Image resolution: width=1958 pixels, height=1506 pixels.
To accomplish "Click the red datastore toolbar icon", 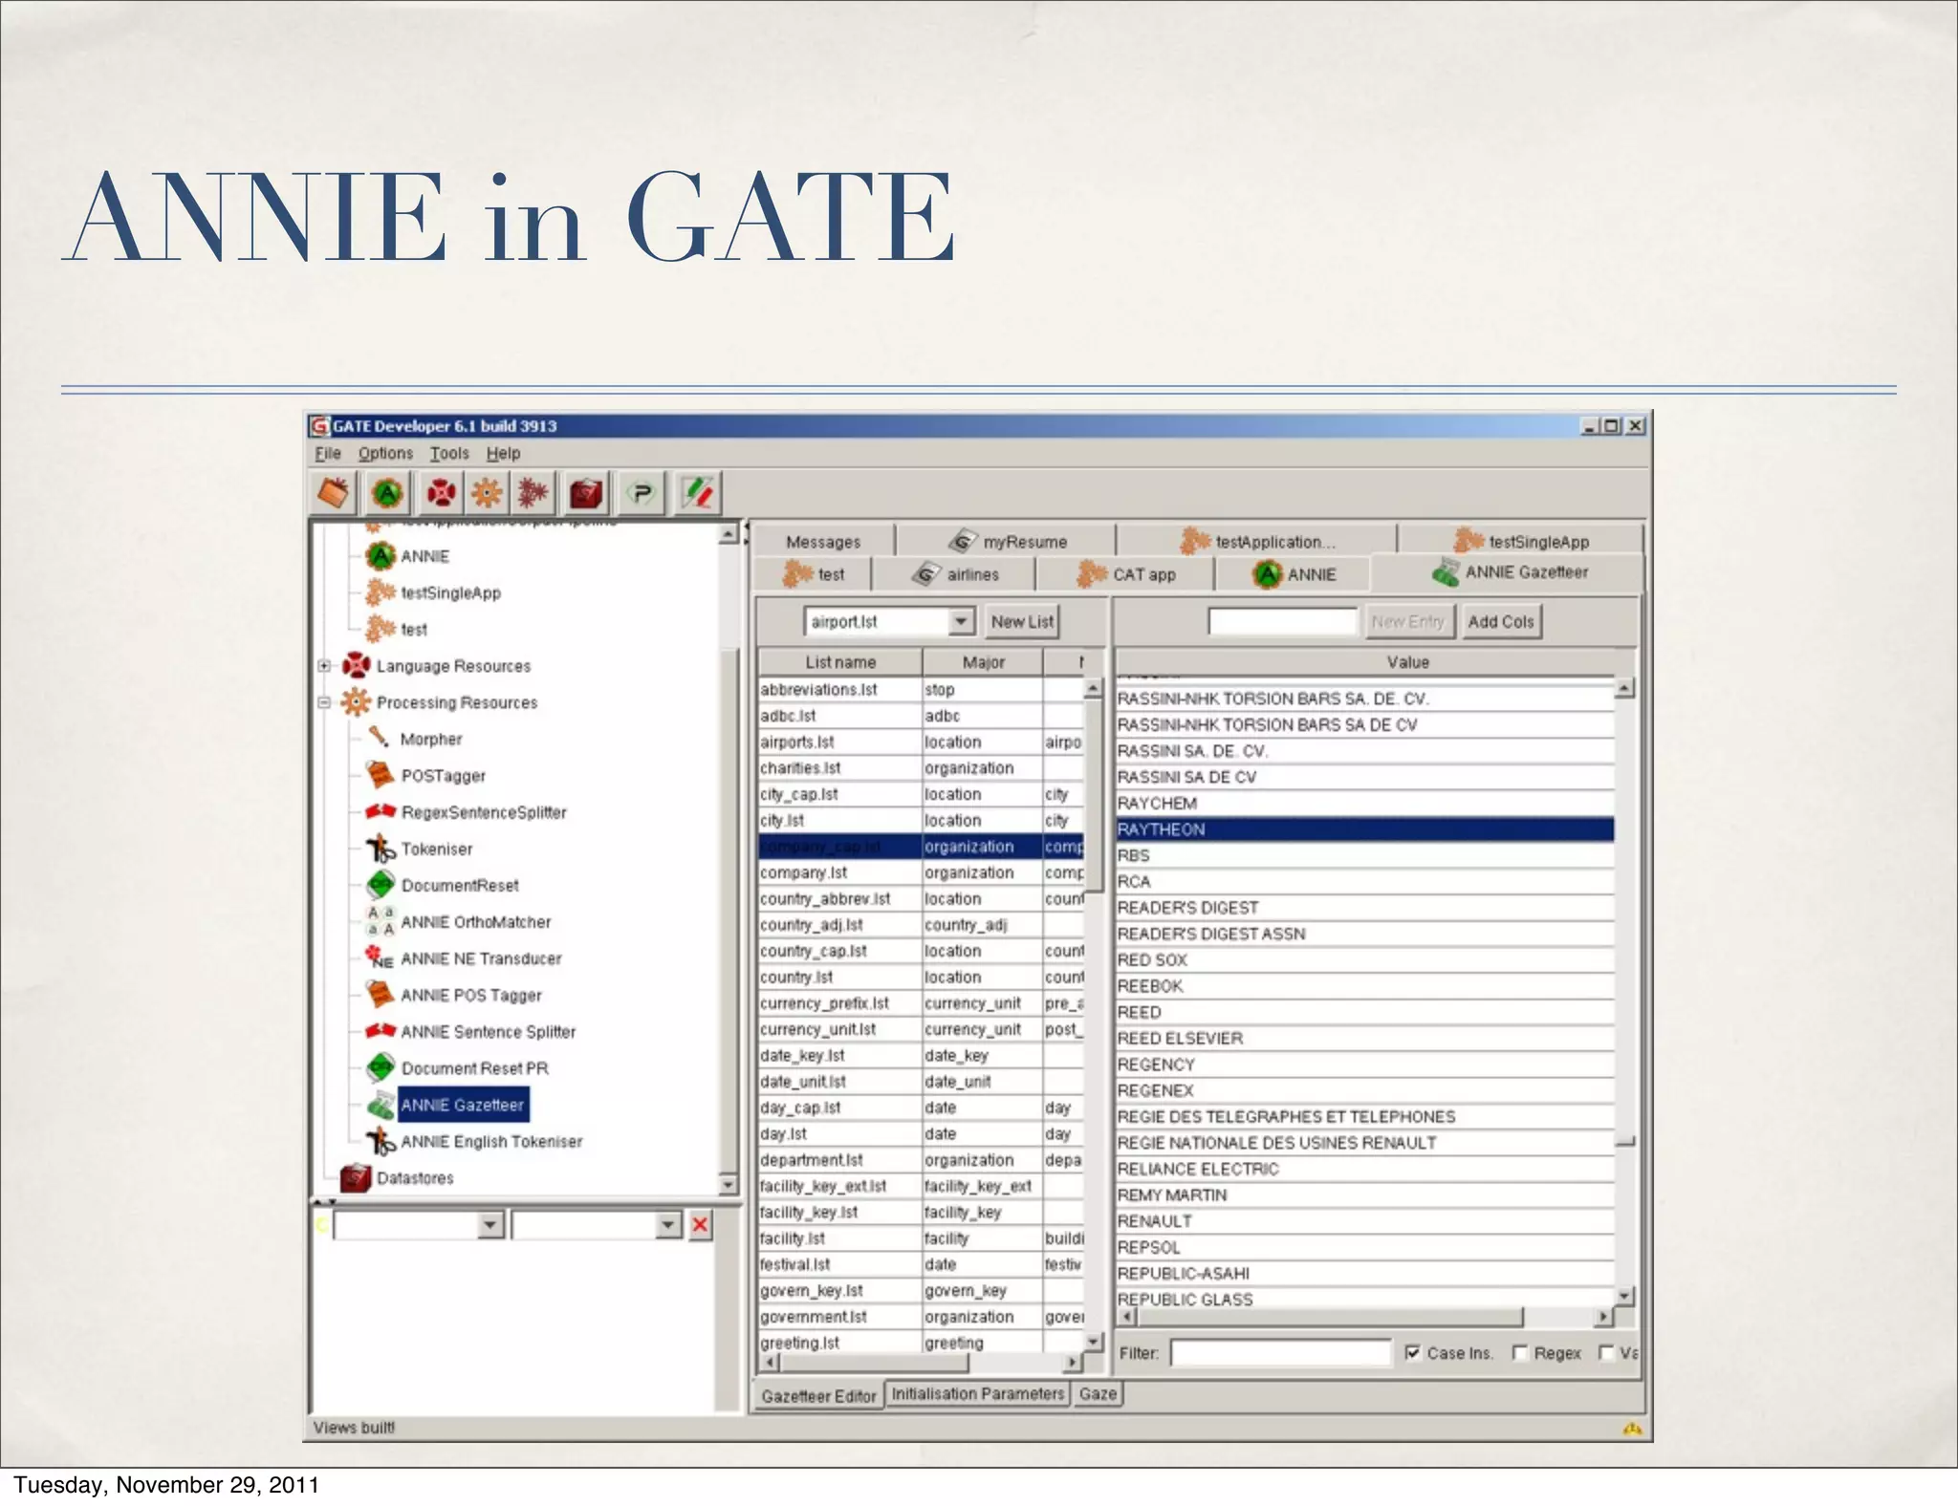I will coord(585,494).
